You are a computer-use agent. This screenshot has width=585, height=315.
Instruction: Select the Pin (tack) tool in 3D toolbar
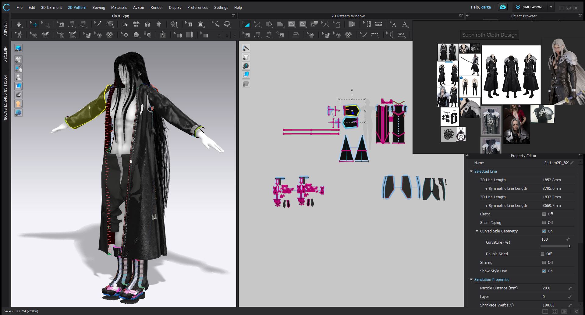coord(98,24)
